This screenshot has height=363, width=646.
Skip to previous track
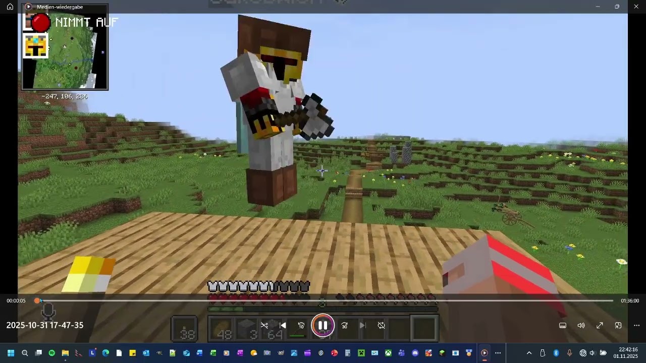coord(283,325)
